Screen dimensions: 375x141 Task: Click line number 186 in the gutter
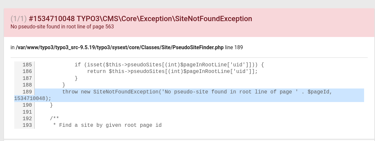tap(27, 71)
